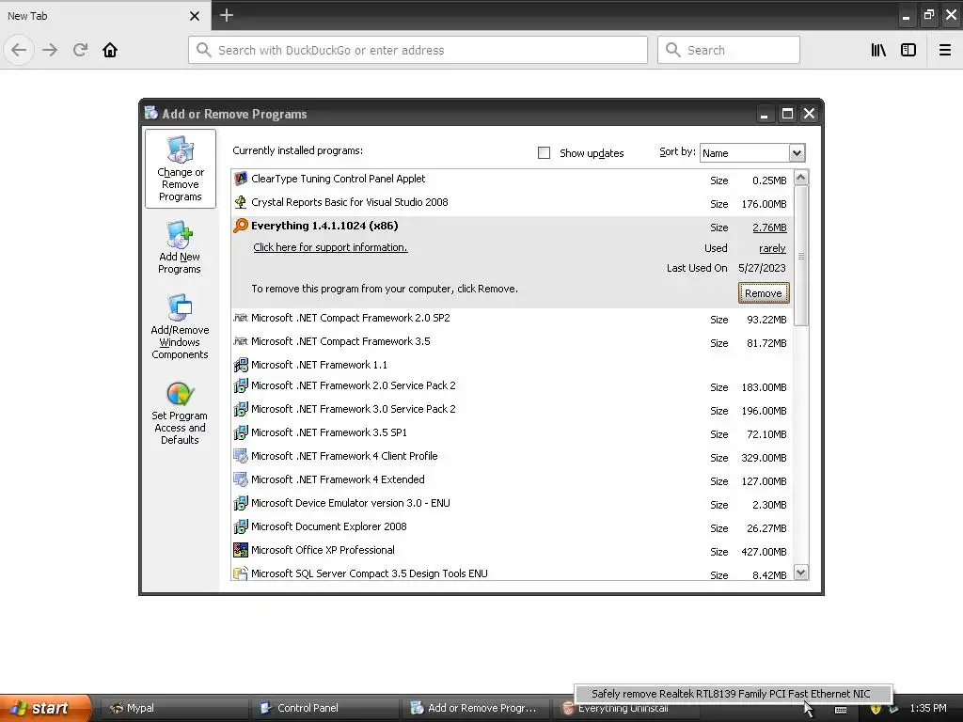The width and height of the screenshot is (963, 722).
Task: Open the browser Library icon
Action: pos(878,50)
